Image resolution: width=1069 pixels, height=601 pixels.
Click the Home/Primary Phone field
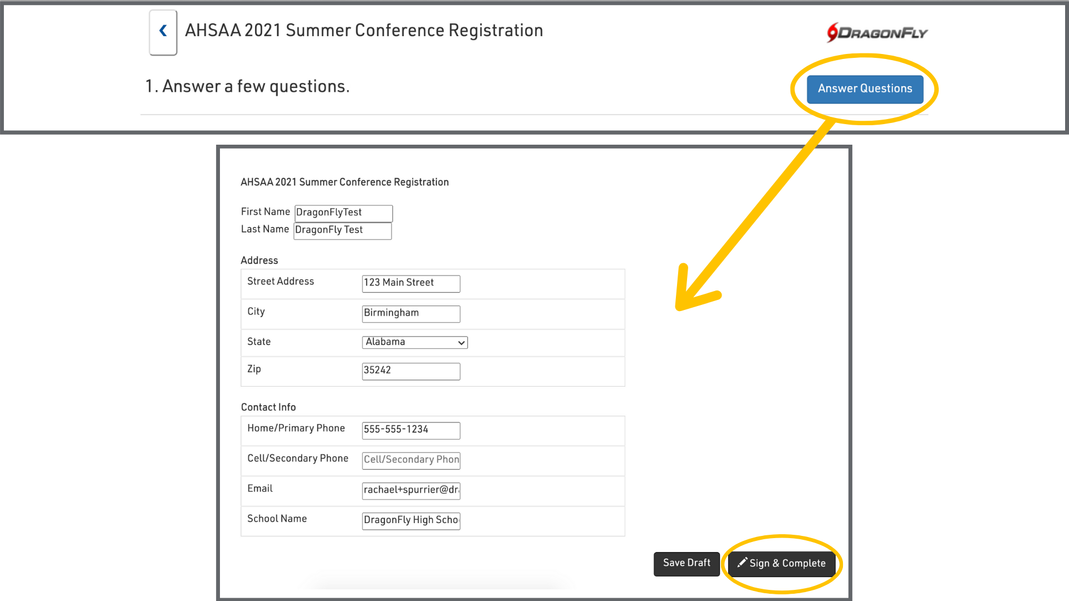pos(411,430)
